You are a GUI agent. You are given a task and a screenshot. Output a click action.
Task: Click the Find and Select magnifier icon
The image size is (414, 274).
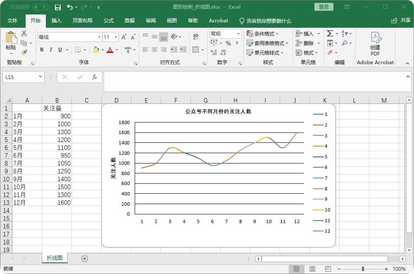345,43
